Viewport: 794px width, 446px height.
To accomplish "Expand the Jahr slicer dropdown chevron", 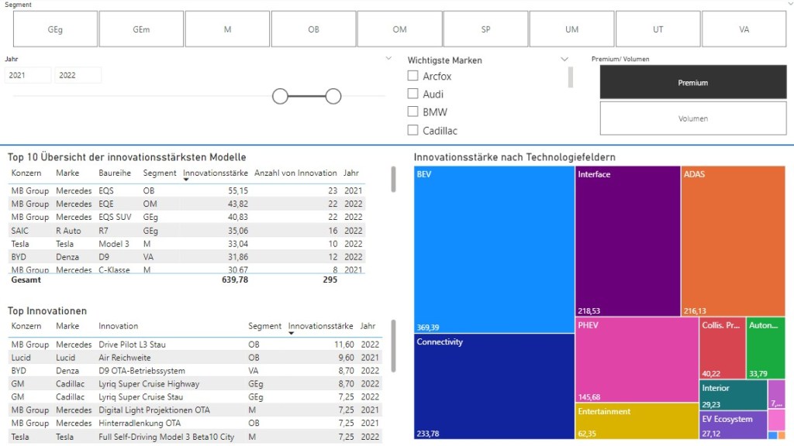I will click(389, 59).
